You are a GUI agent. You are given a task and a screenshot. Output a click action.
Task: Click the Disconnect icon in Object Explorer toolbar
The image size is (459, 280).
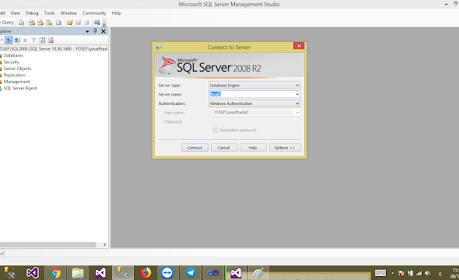click(x=17, y=40)
